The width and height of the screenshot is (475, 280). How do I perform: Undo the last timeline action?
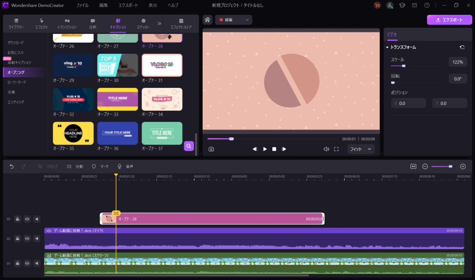point(12,166)
